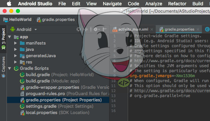
Task: Open the Code menu
Action: tap(133, 4)
